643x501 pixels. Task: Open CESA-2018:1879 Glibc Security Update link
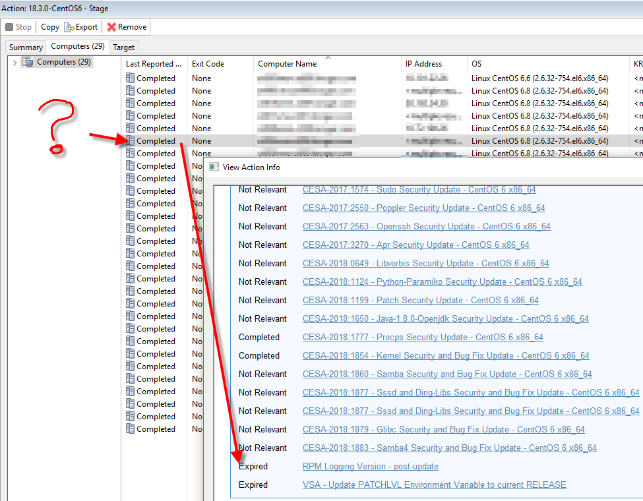tap(443, 429)
